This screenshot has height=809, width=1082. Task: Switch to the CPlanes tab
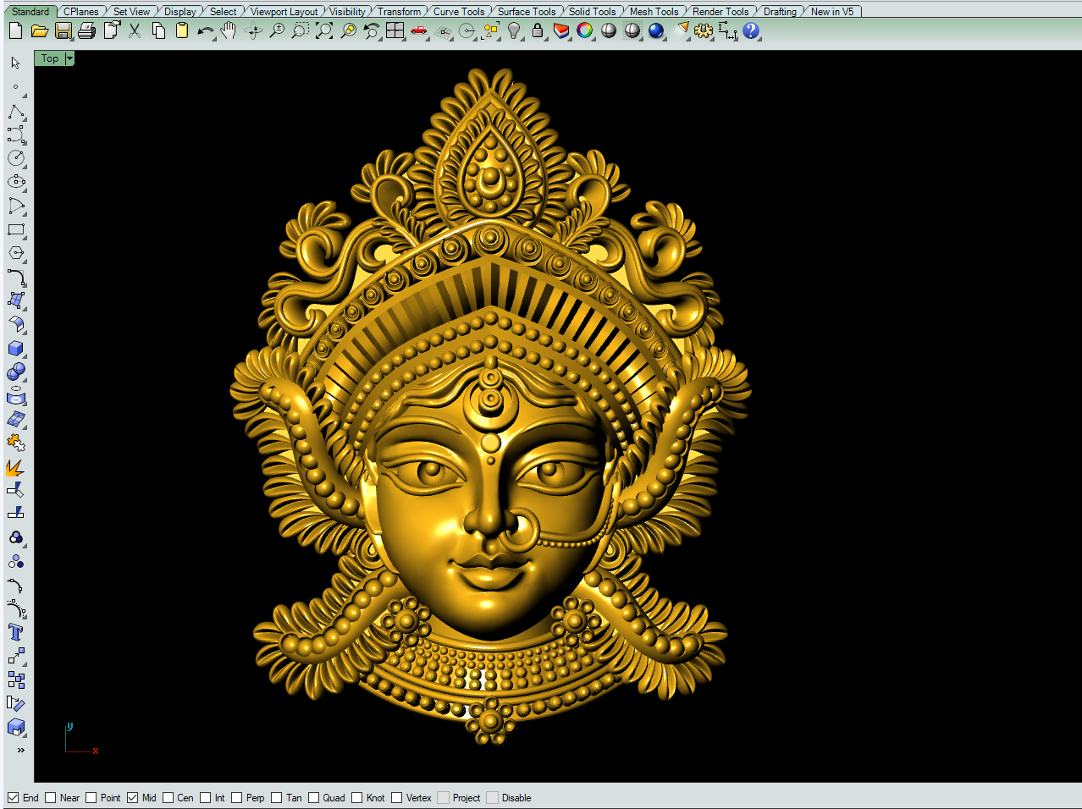[x=81, y=12]
